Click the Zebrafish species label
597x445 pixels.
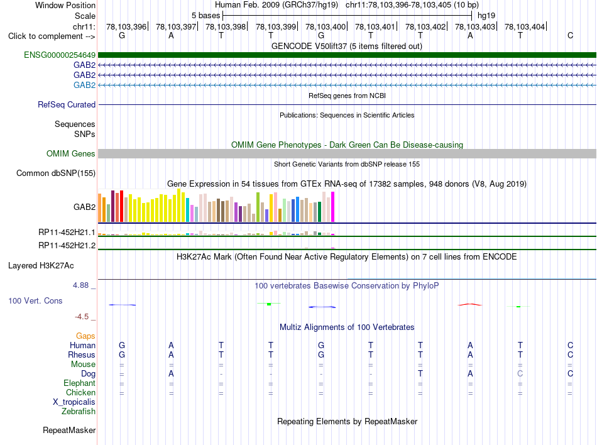[79, 412]
